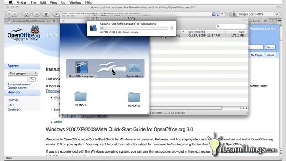Click the Log In link
This screenshot has height=161, width=286.
269,29
